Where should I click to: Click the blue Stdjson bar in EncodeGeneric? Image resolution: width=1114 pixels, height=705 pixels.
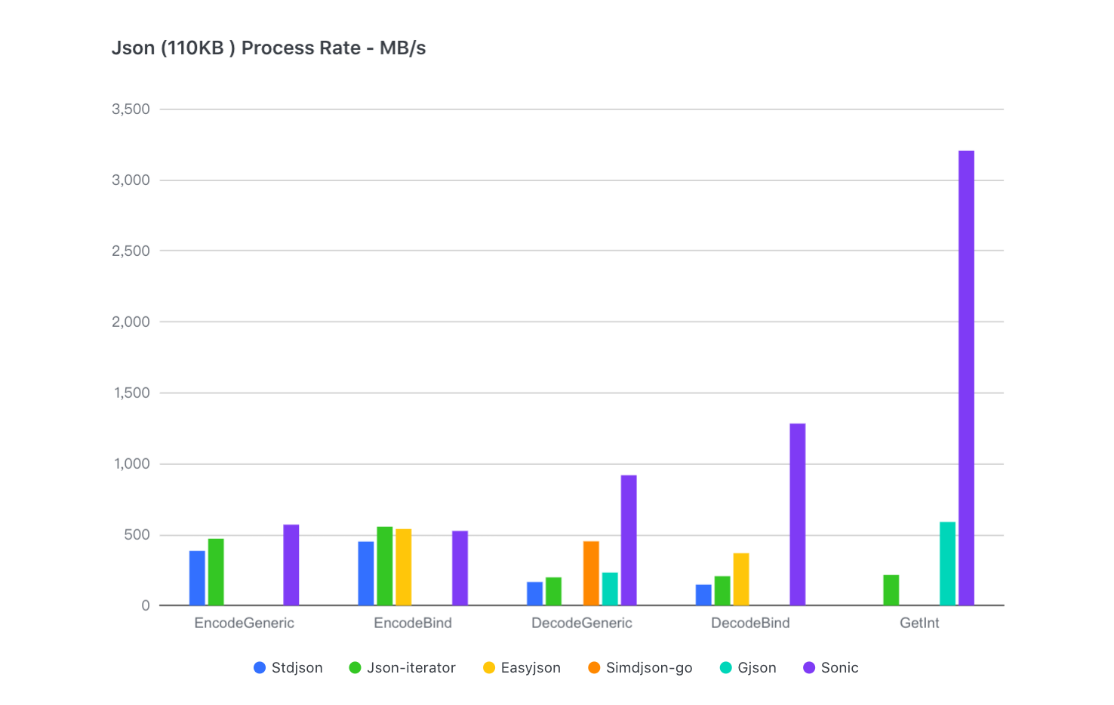pos(197,578)
